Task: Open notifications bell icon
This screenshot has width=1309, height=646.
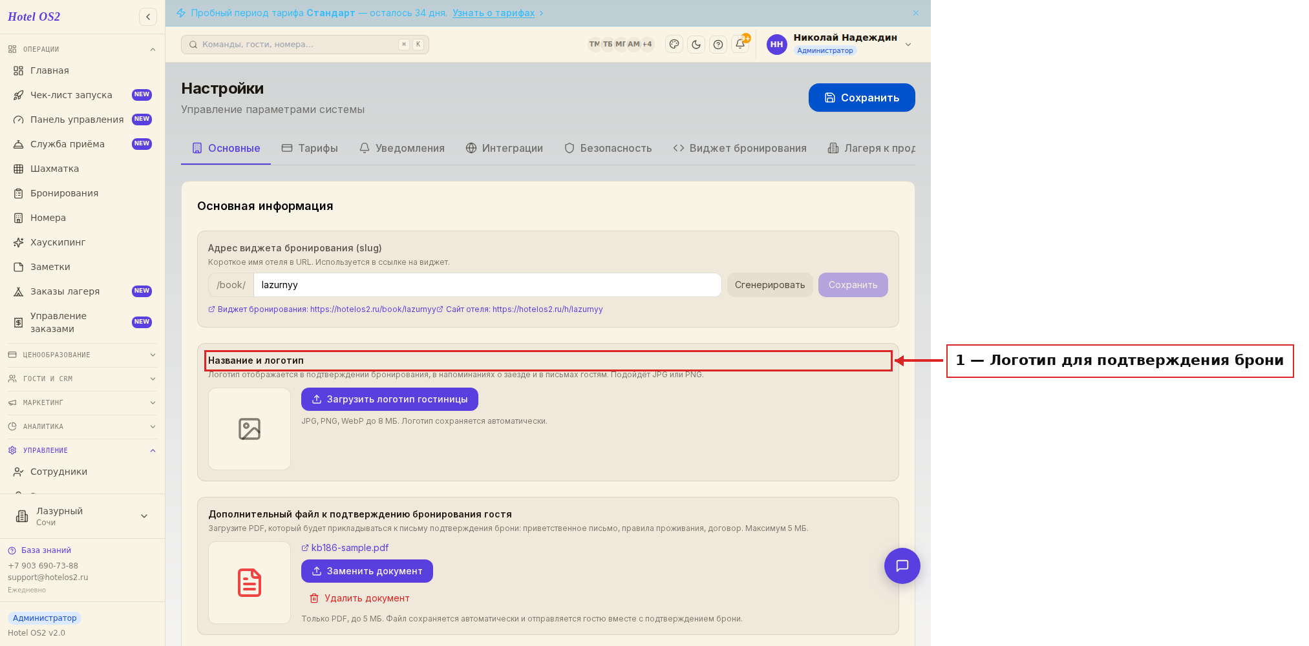Action: coord(740,44)
